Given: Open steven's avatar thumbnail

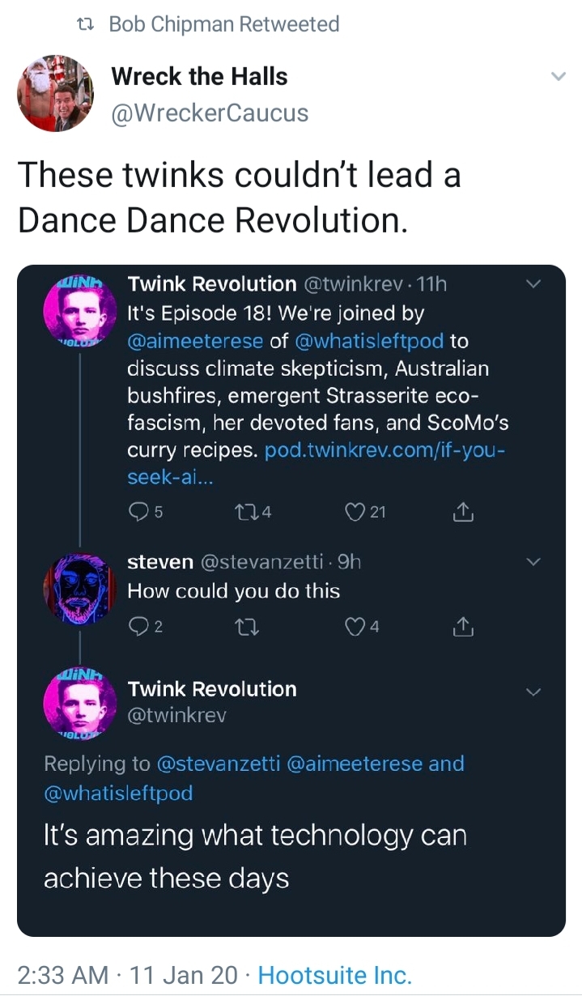Looking at the screenshot, I should (79, 590).
